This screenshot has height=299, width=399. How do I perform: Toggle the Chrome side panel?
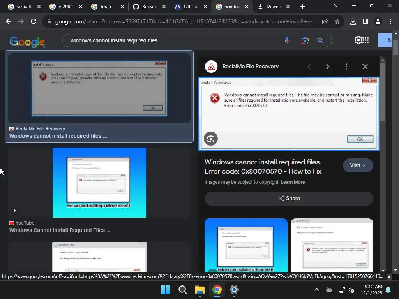click(x=365, y=22)
